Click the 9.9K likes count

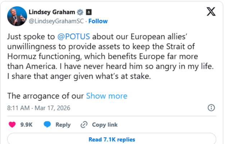pyautogui.click(x=27, y=125)
